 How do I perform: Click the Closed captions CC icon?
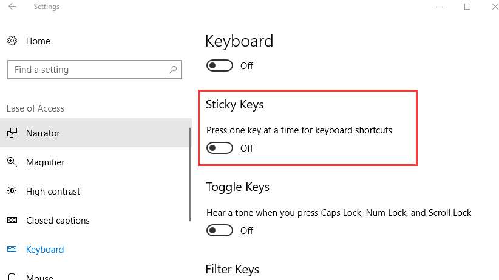pos(12,221)
